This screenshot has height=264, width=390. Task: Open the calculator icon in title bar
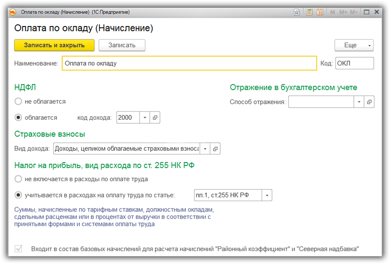[x=309, y=12]
